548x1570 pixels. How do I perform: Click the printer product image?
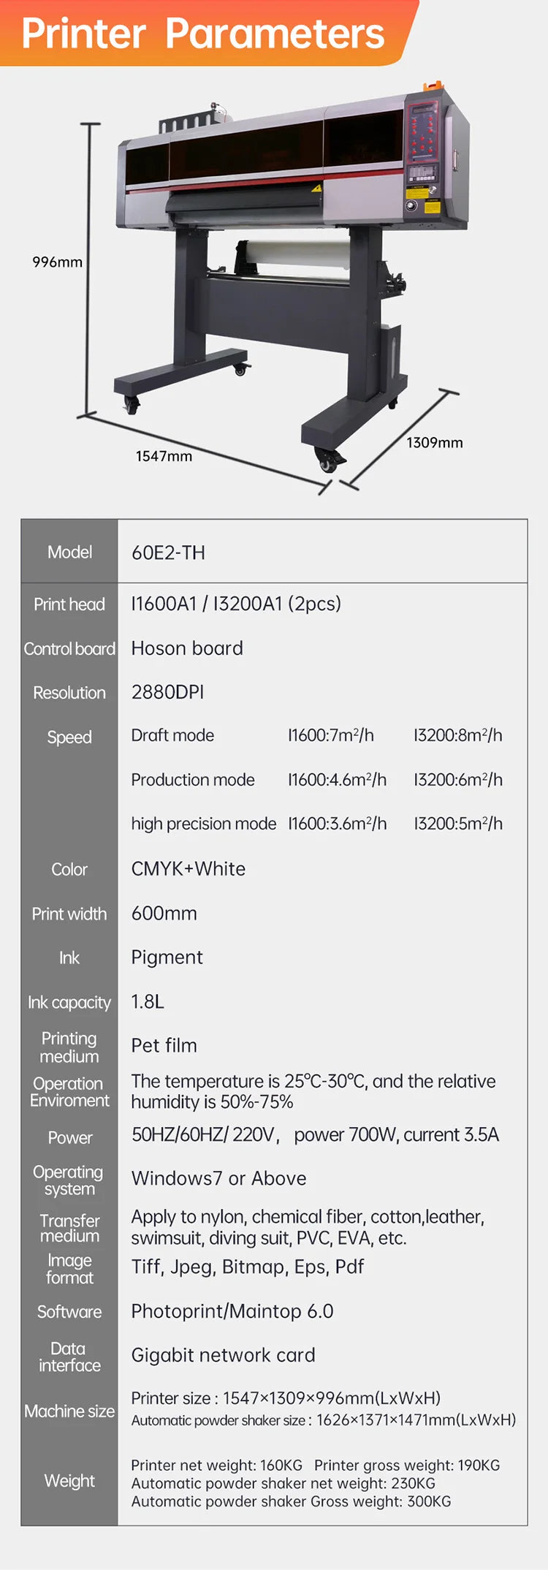click(x=292, y=278)
